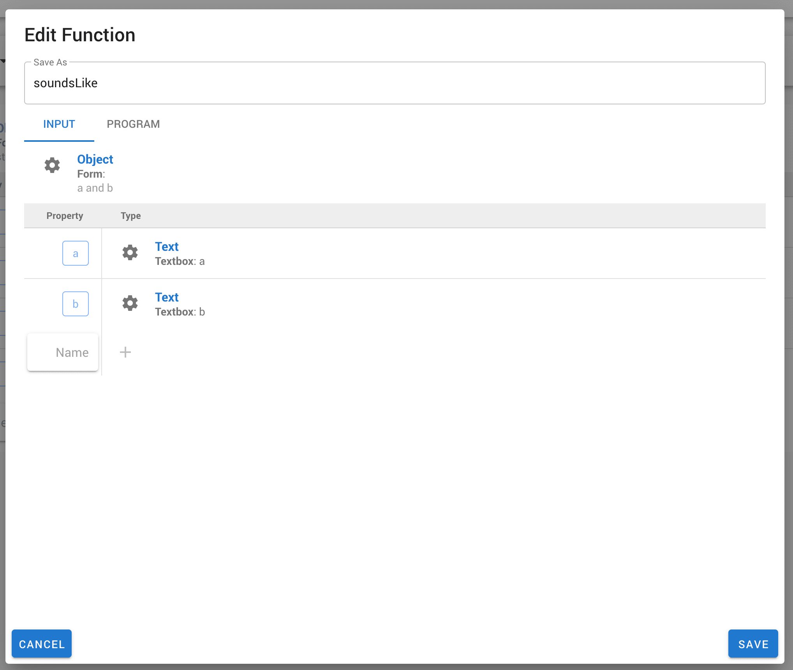Select the property name box labeled a
The height and width of the screenshot is (670, 793).
tap(75, 253)
